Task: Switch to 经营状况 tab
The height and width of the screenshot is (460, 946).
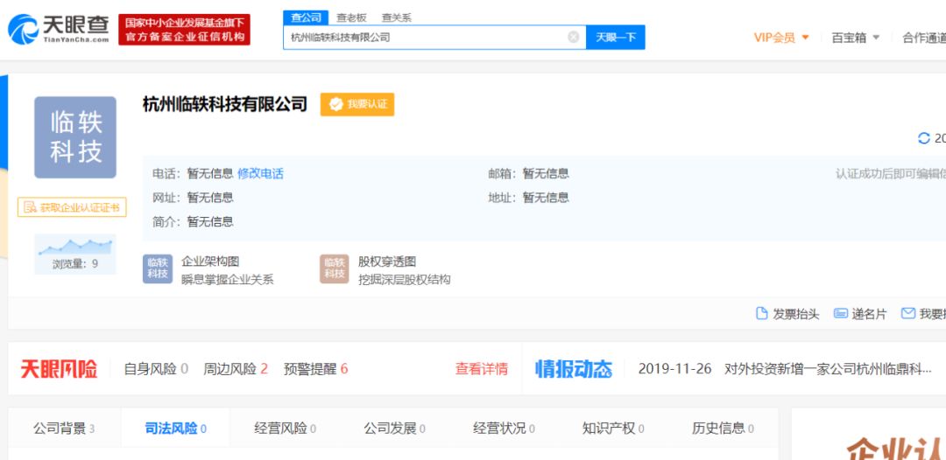Action: click(x=504, y=429)
